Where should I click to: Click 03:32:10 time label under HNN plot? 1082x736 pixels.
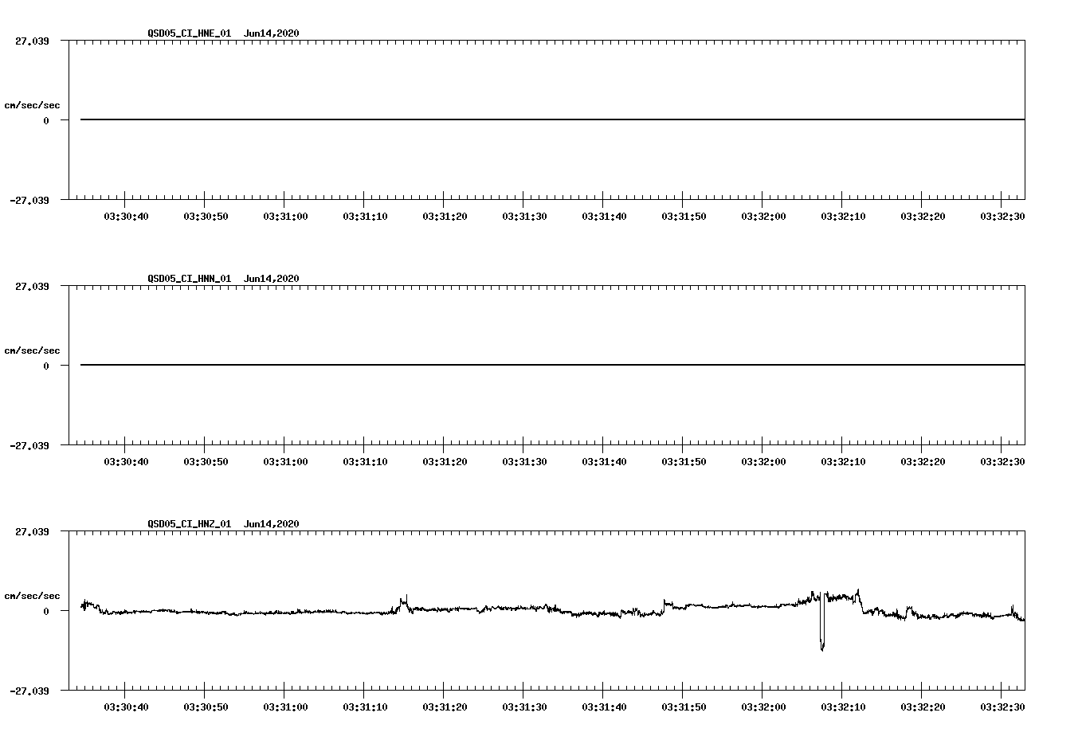point(843,461)
